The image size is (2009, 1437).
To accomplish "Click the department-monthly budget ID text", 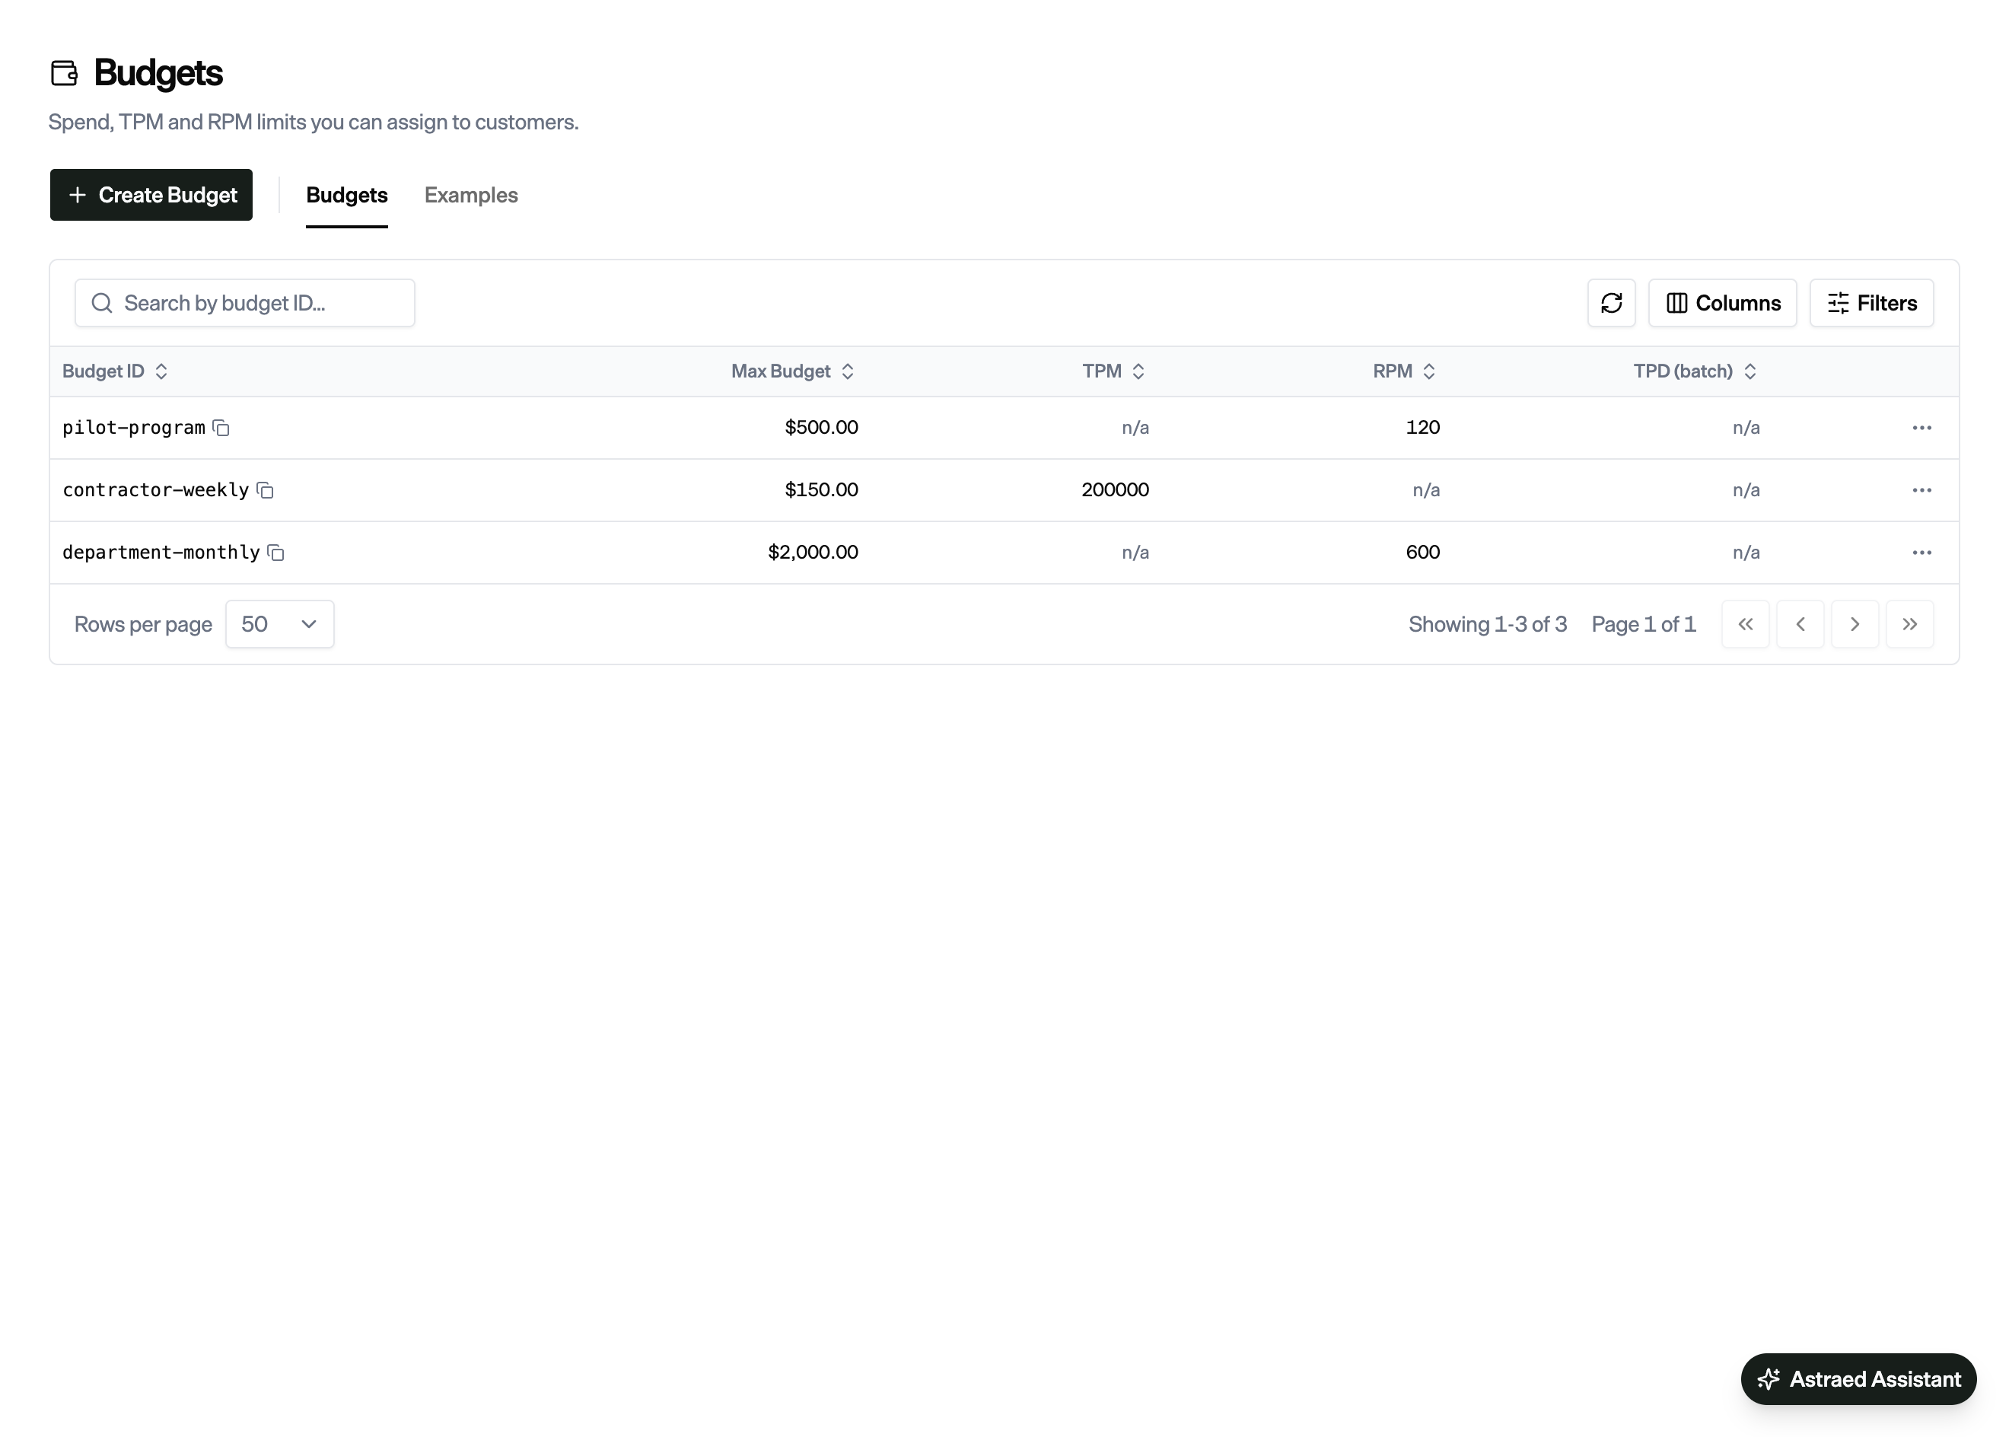I will [161, 552].
